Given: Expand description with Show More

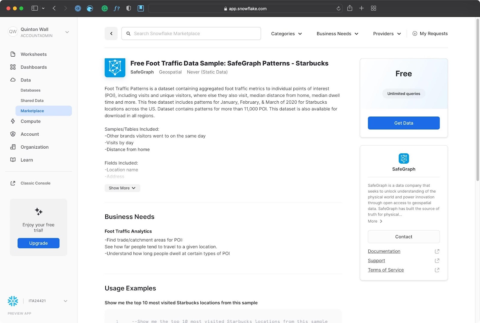Looking at the screenshot, I should [122, 188].
